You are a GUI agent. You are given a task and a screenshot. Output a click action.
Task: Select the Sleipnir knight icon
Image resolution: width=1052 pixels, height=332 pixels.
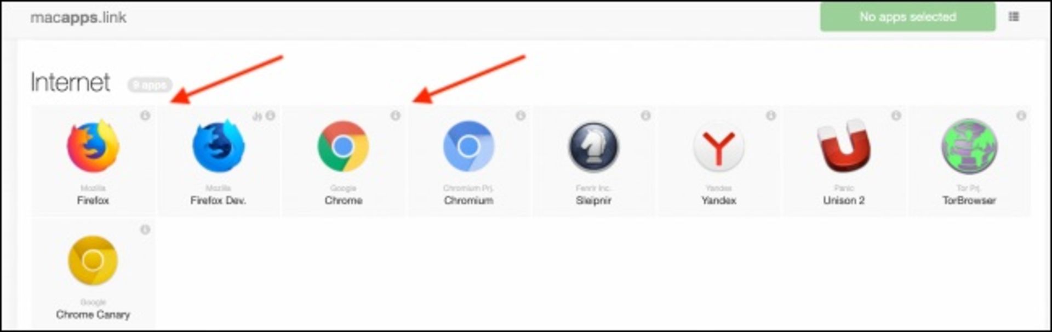coord(593,146)
